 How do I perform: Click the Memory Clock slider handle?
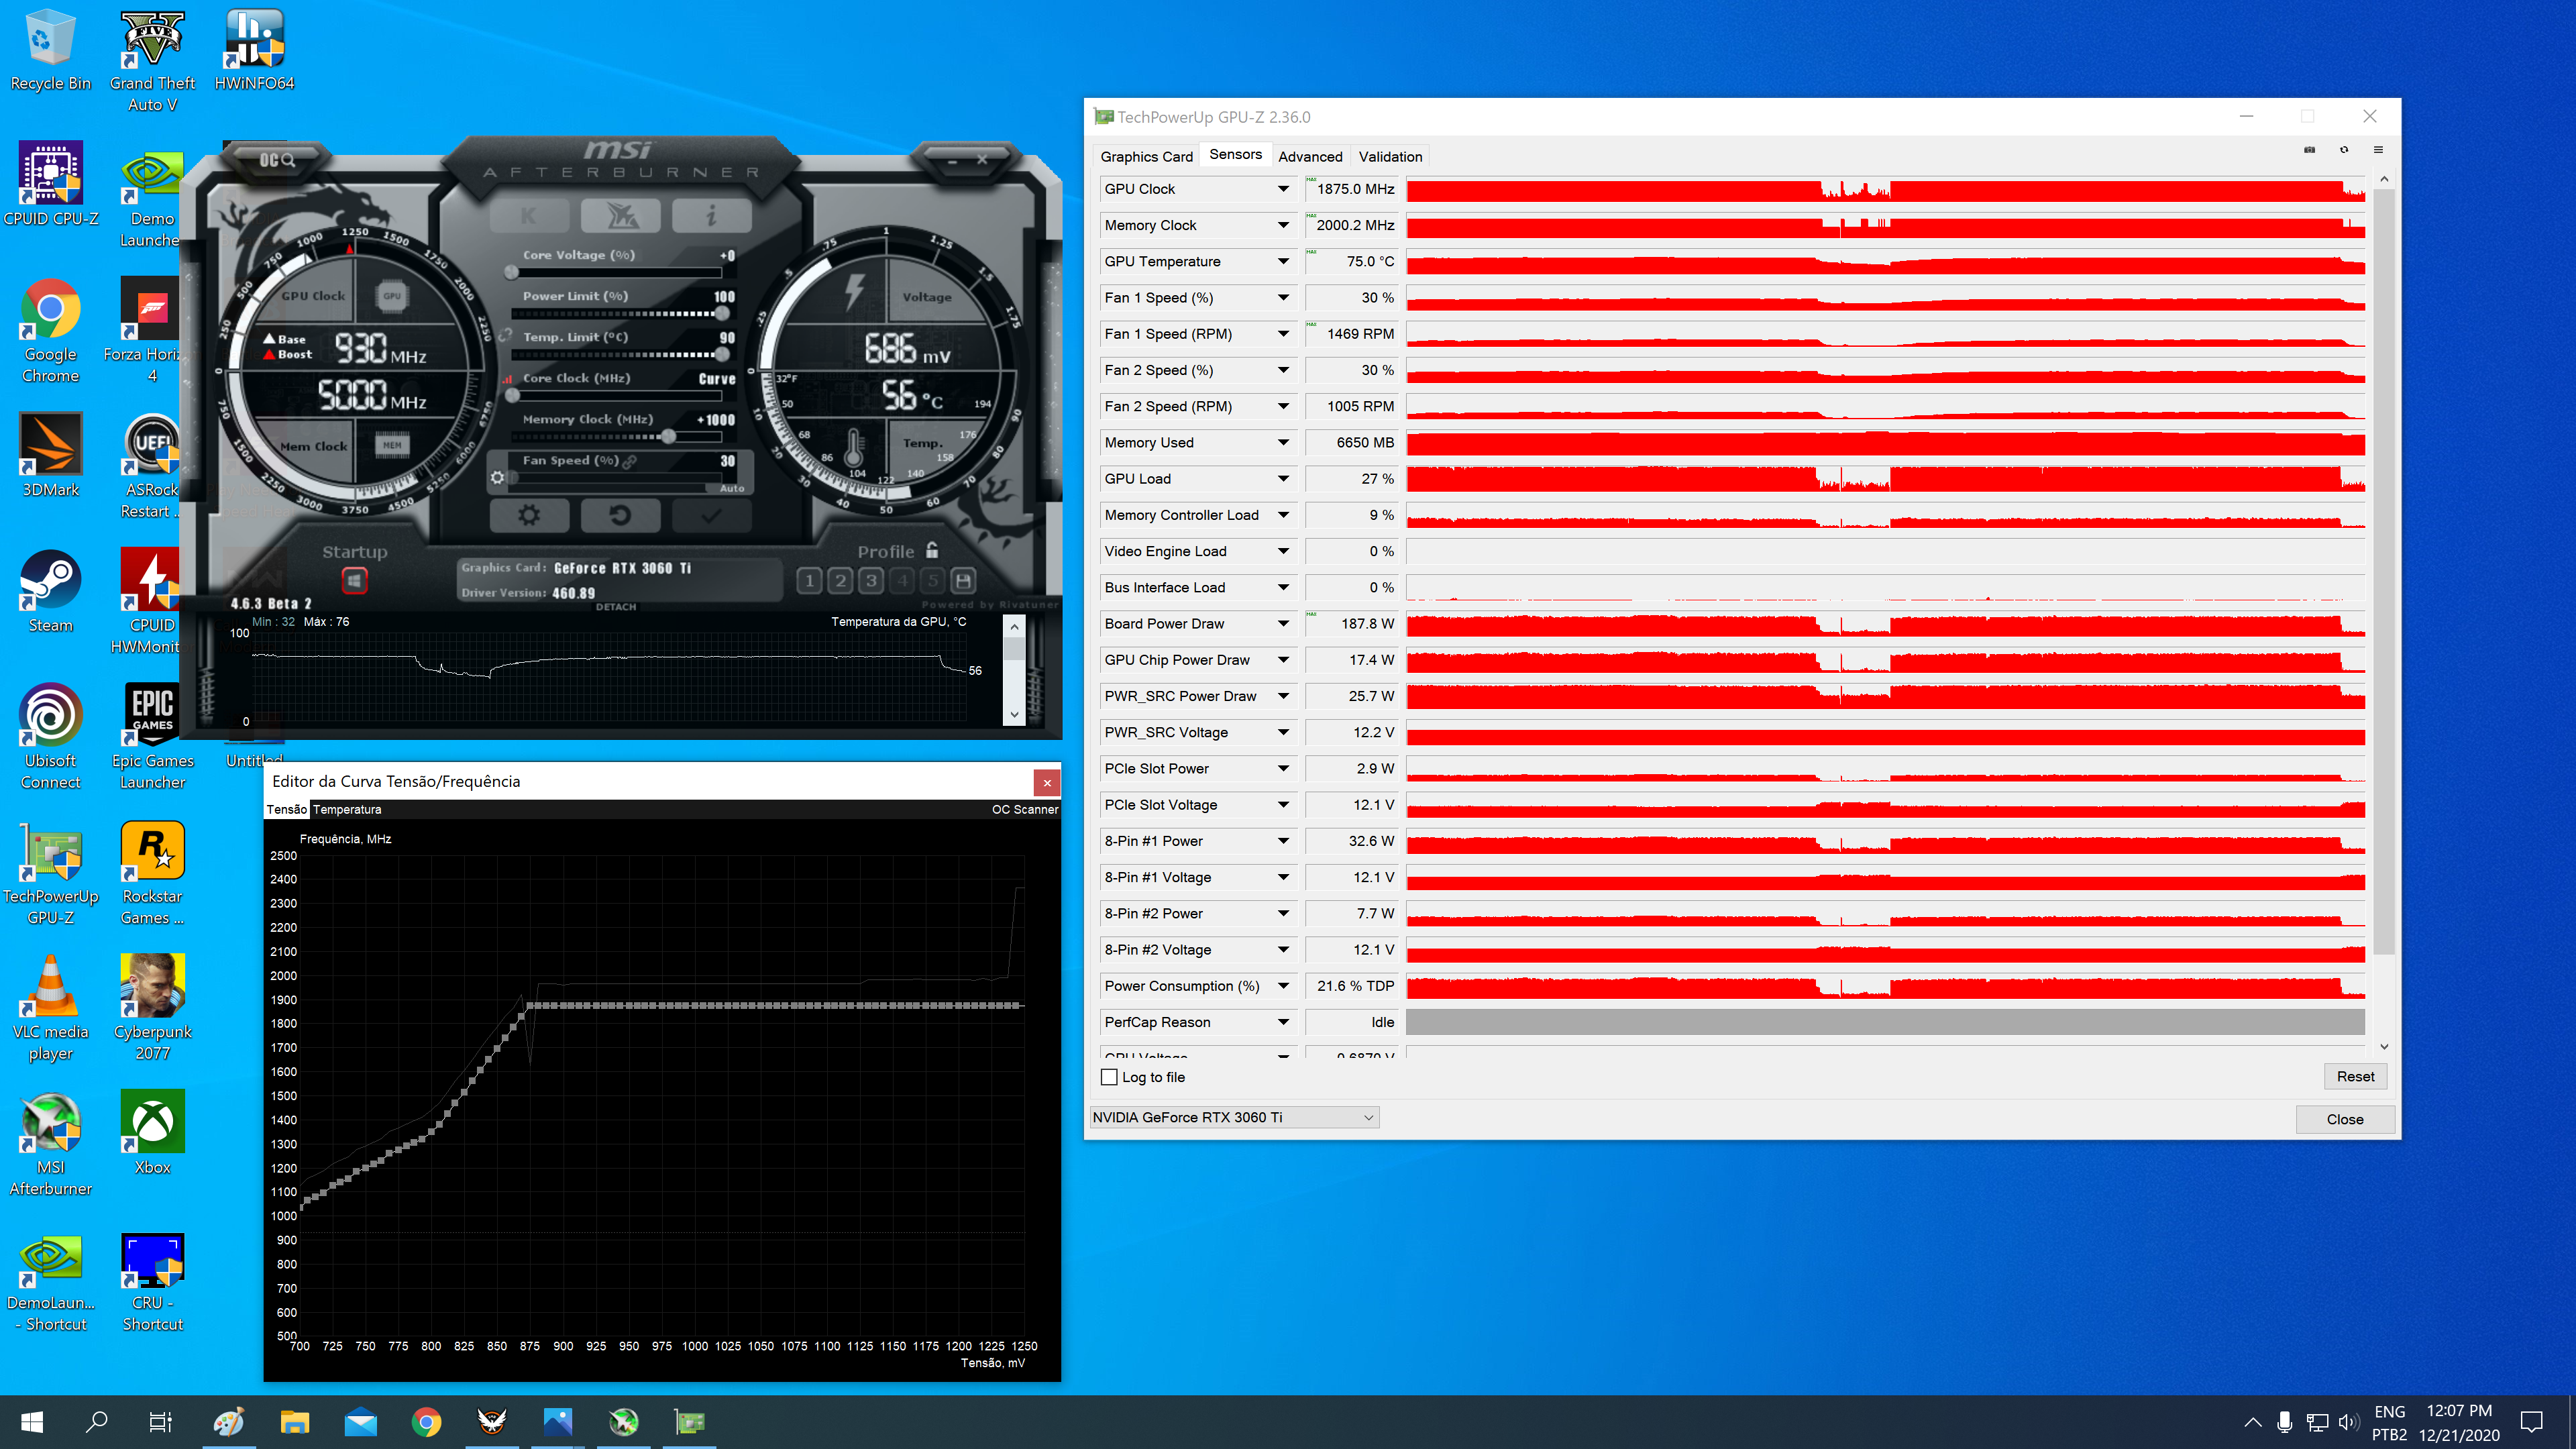point(668,436)
